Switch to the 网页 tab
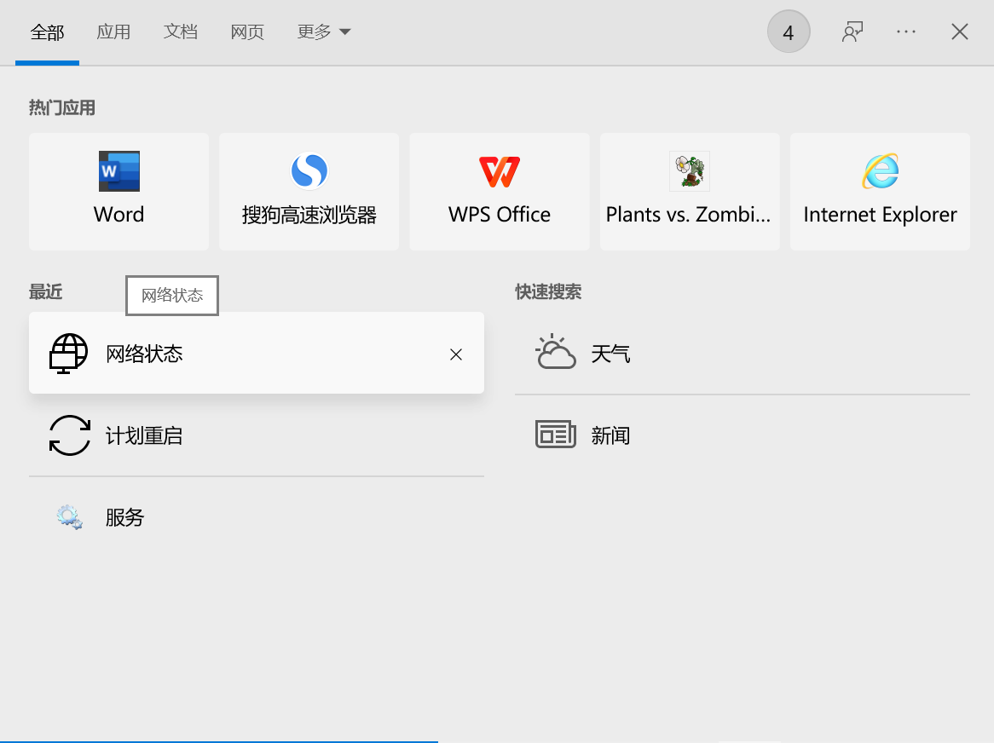Screen dimensions: 994x743 247,32
